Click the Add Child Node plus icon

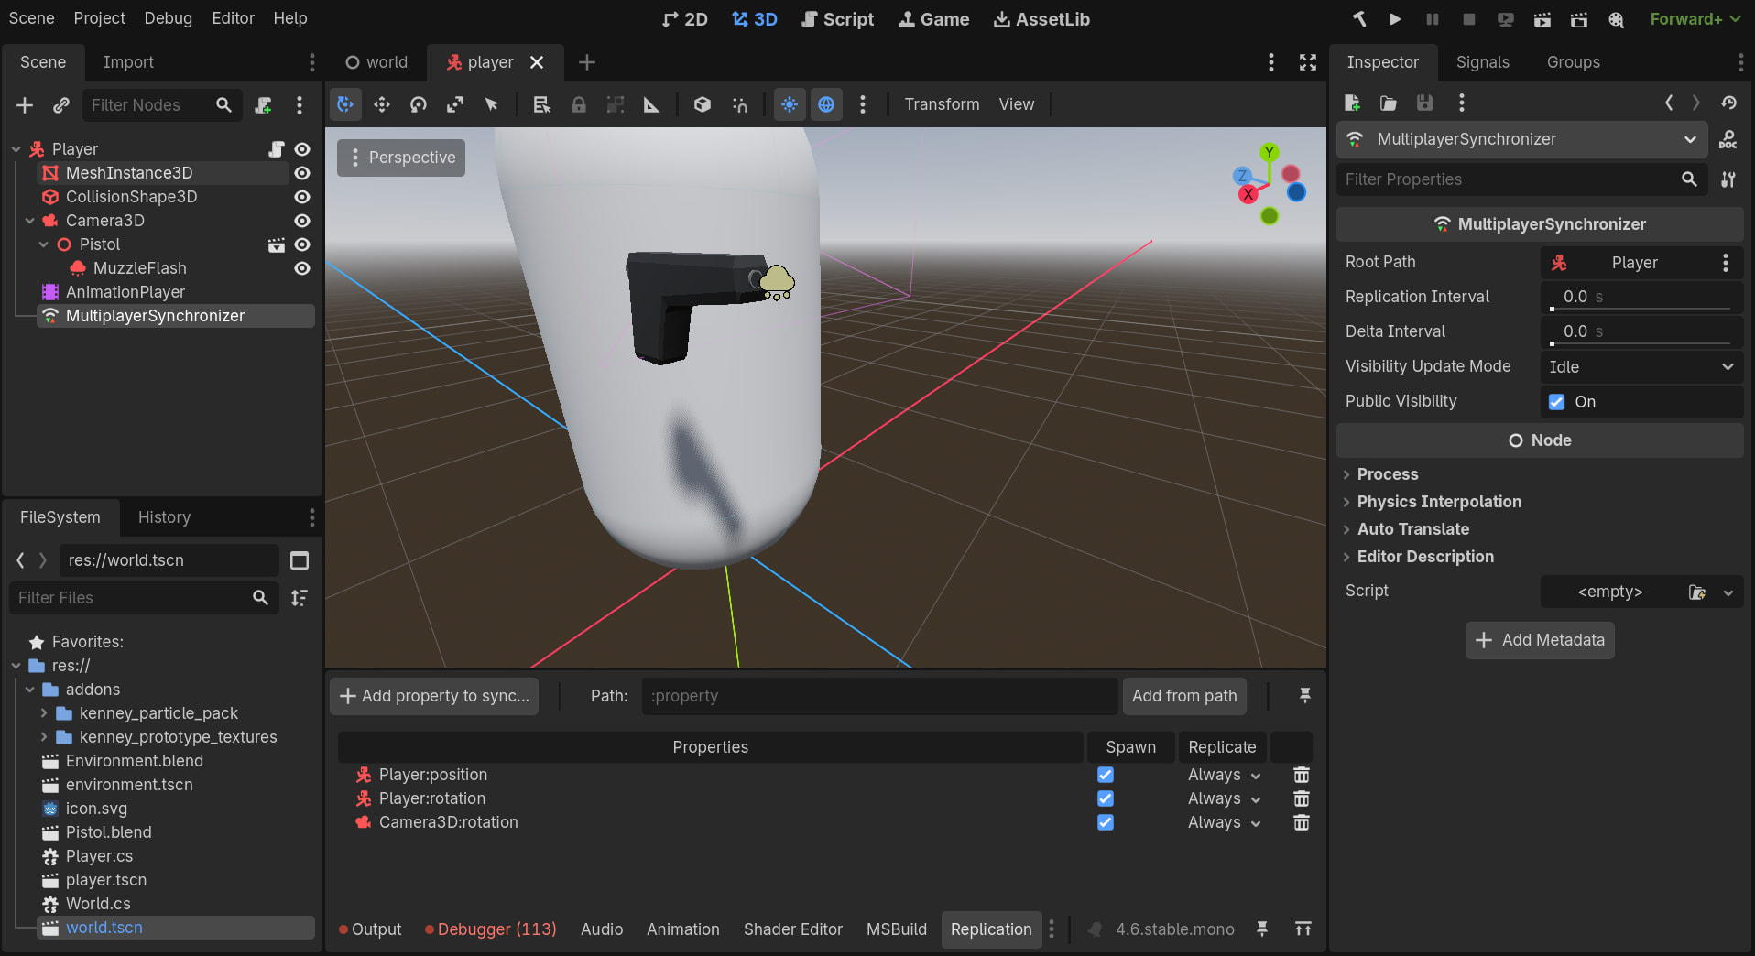point(25,105)
